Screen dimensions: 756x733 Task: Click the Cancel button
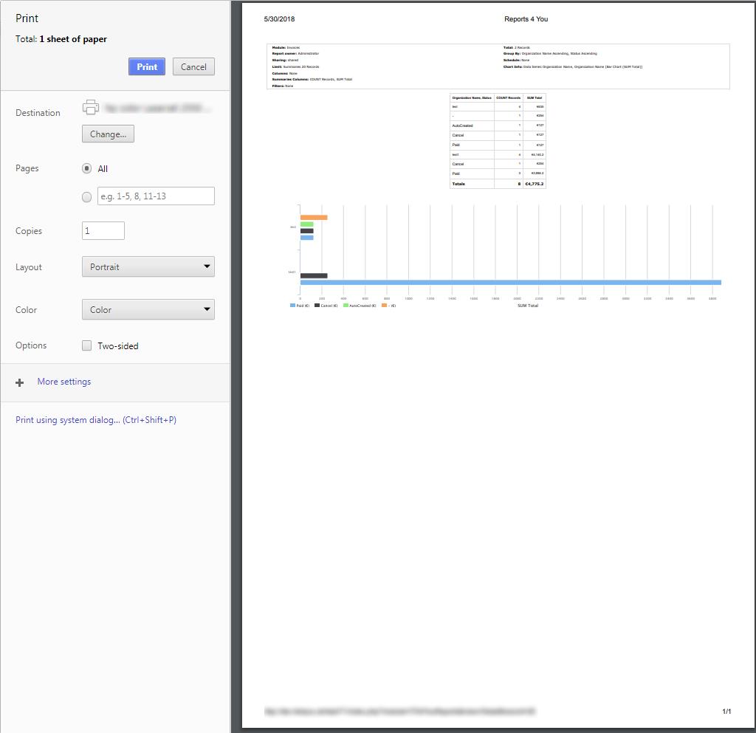[x=193, y=67]
